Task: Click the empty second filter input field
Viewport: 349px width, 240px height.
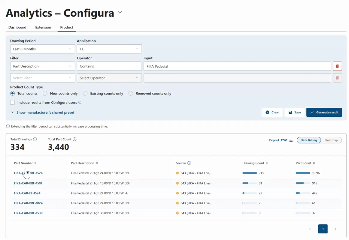Action: (237, 78)
